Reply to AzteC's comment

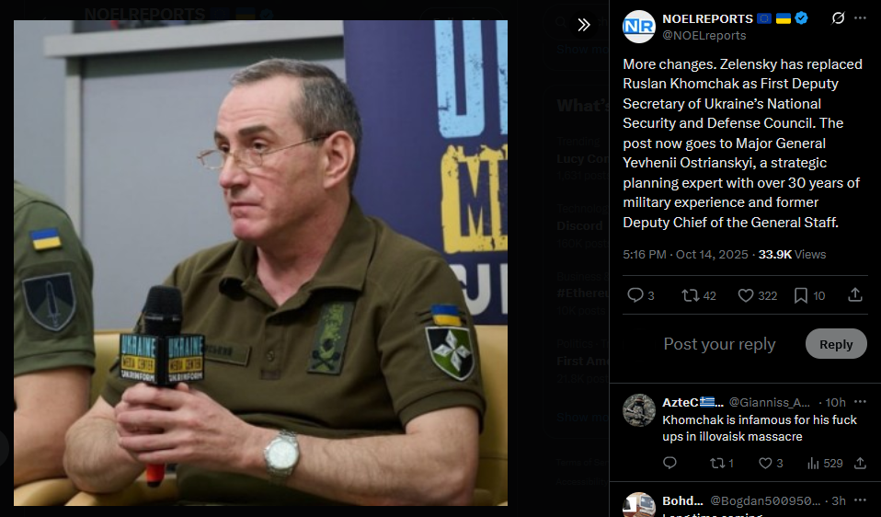[x=669, y=463]
